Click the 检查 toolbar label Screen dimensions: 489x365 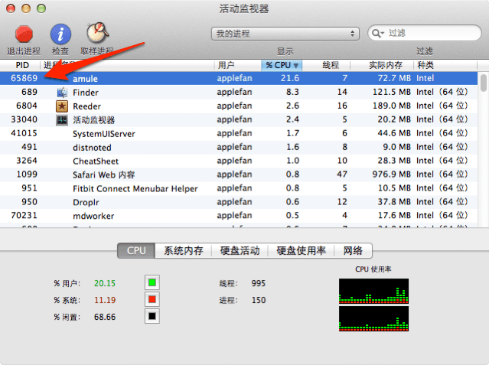(x=60, y=51)
